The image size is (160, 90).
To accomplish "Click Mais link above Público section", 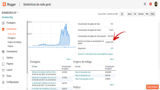I will point(112,85).
